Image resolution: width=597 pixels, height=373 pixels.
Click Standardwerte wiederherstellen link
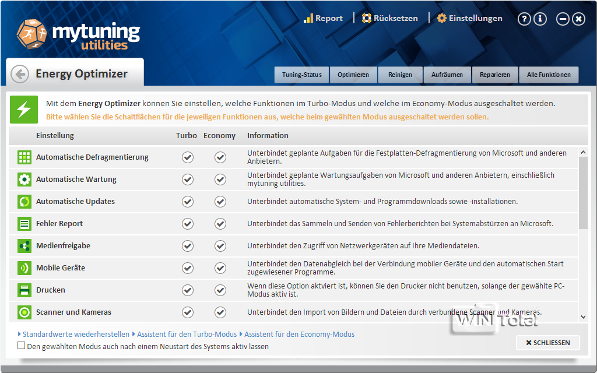tap(76, 334)
